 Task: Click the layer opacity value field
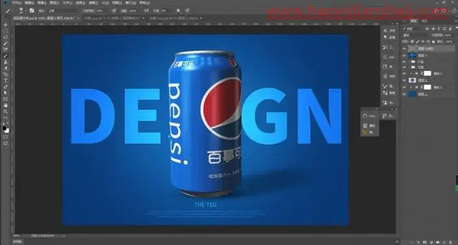[x=448, y=35]
